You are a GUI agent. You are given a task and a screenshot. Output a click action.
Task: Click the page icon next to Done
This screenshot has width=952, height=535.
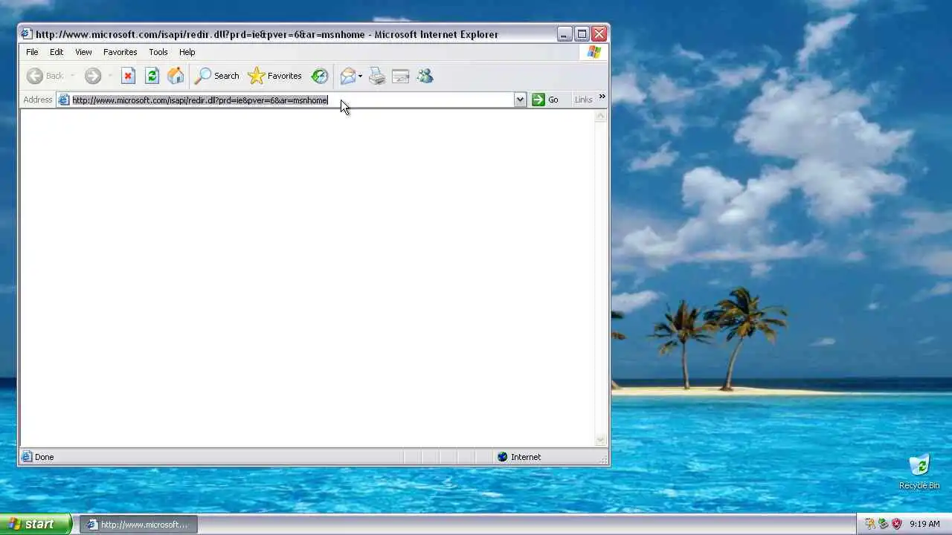27,457
